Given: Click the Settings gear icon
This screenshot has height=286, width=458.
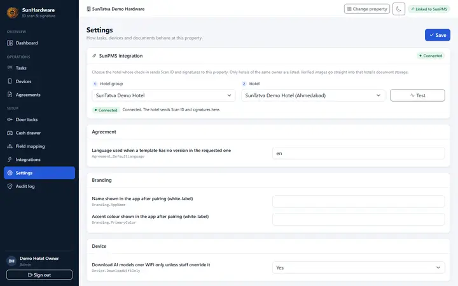Looking at the screenshot, I should 10,173.
